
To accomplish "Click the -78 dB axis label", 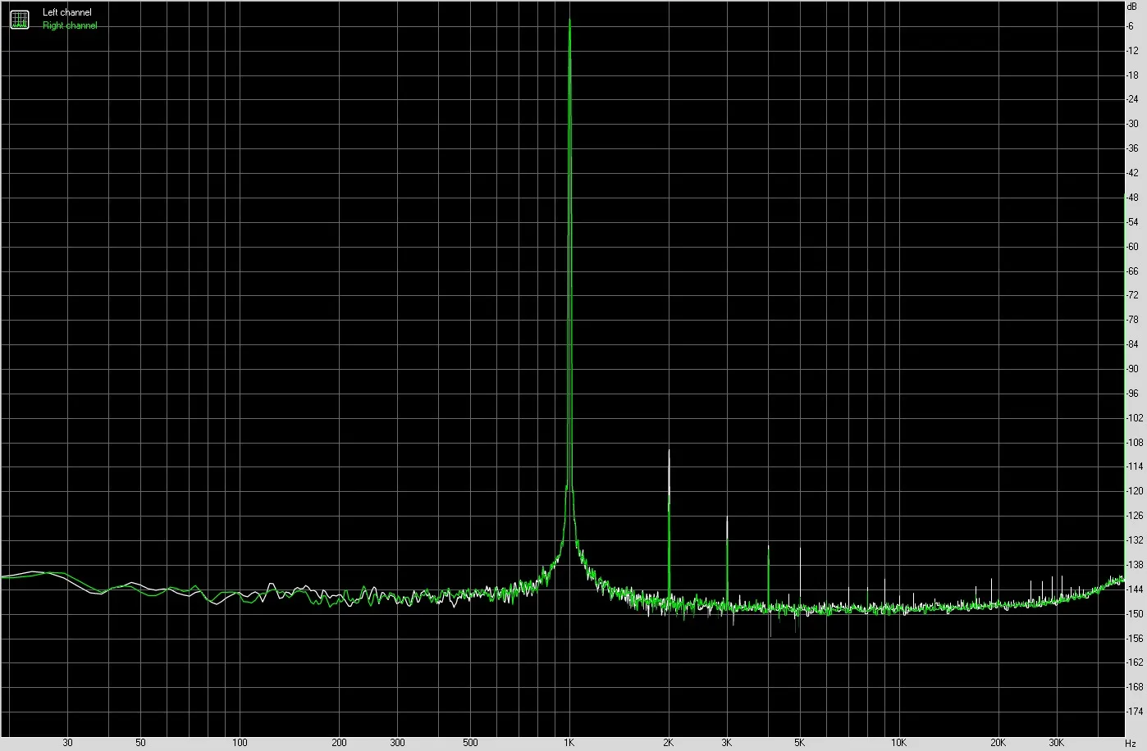I will (1132, 320).
